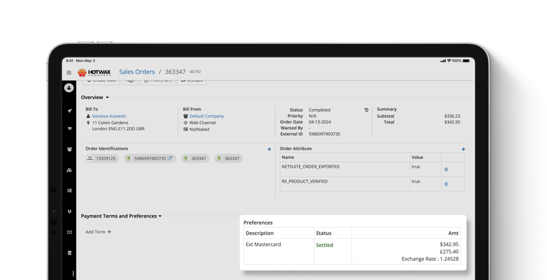This screenshot has width=547, height=280.
Task: Open the hamburger menu beside HotWax logo
Action: pyautogui.click(x=69, y=73)
